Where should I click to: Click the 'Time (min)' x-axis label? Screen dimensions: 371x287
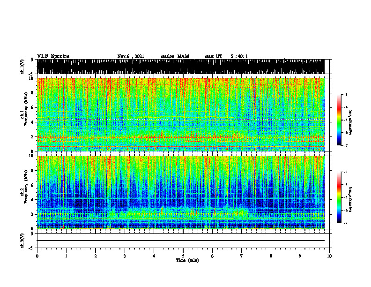pyautogui.click(x=187, y=260)
